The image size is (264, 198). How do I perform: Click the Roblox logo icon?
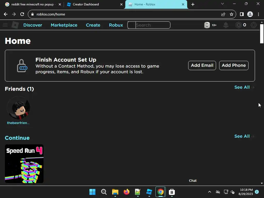point(15,25)
